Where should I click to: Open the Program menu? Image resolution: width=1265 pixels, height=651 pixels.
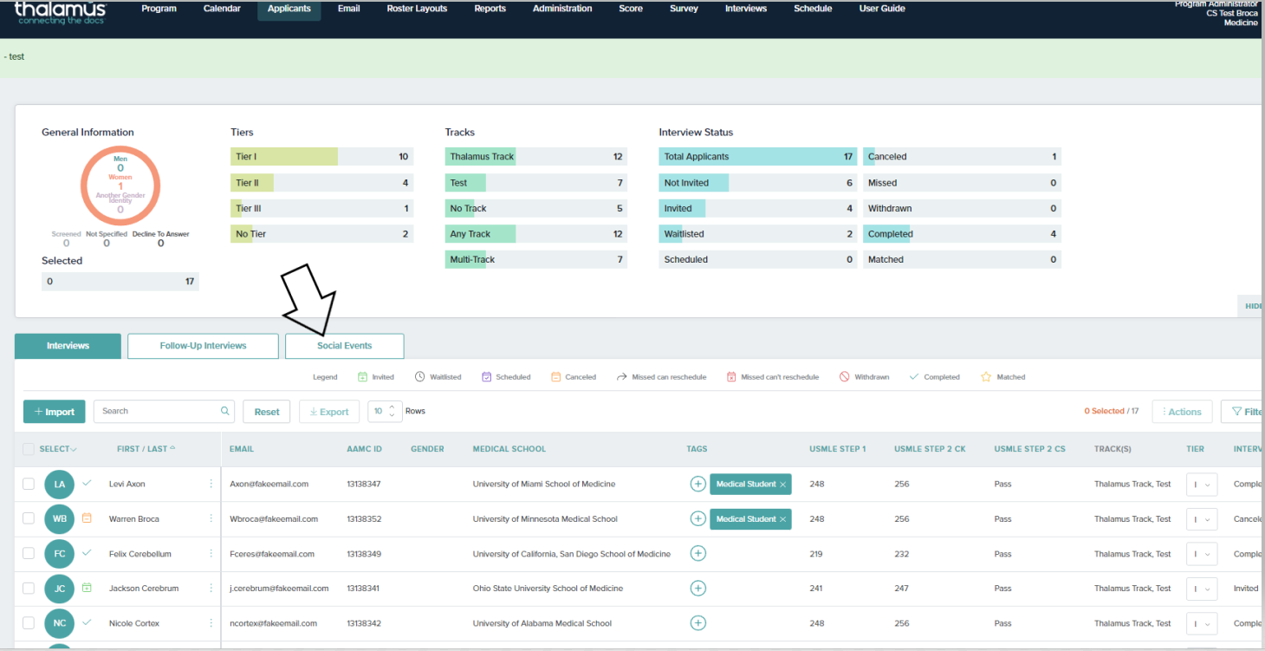(x=159, y=9)
